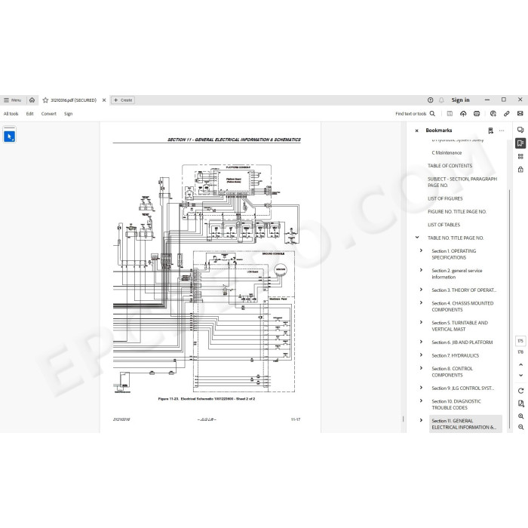Rotate the page view clockwise
This screenshot has width=528, height=528.
(521, 391)
